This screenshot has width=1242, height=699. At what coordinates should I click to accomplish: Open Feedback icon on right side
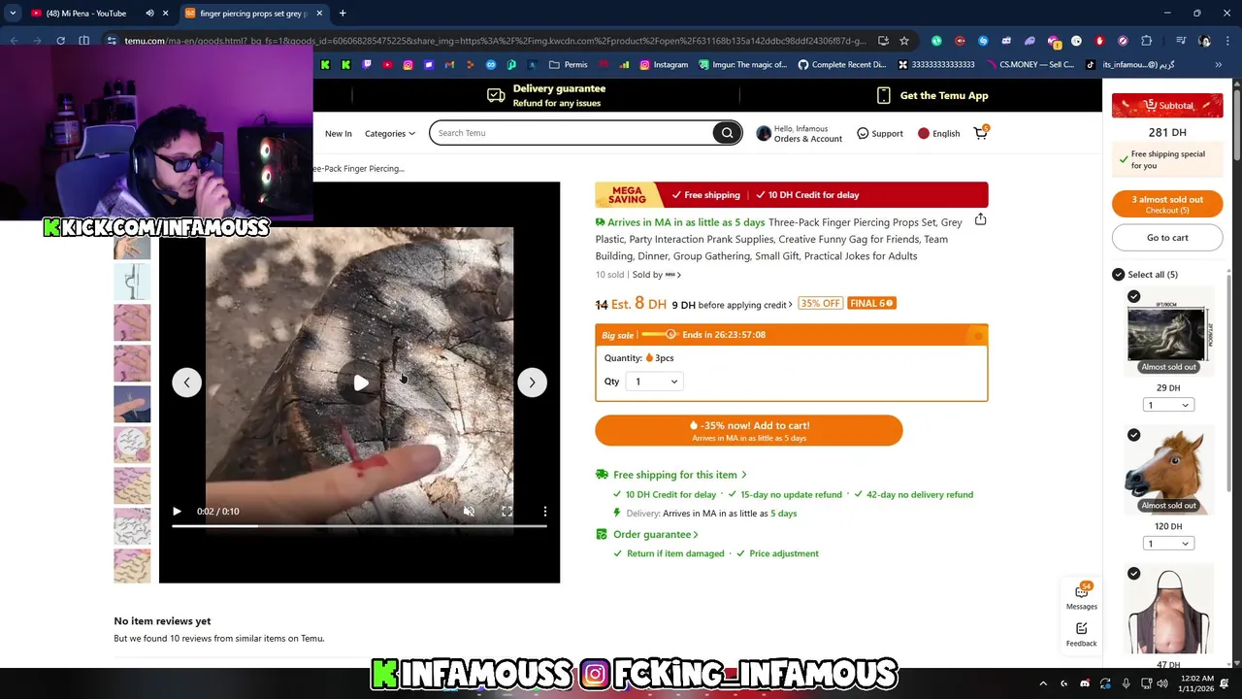point(1082,634)
